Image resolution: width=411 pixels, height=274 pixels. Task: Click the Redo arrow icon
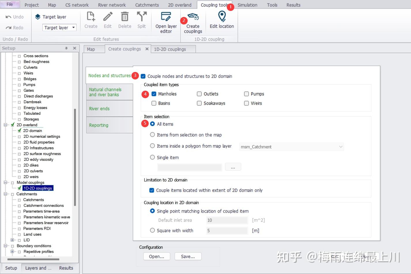[8, 28]
